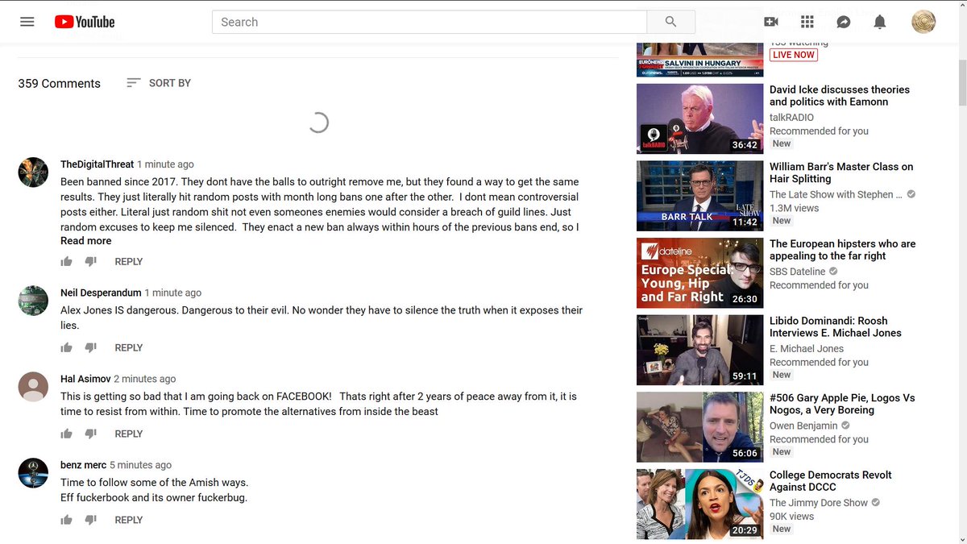This screenshot has width=967, height=544.
Task: Click the Owen Benjamin channel name
Action: coord(803,426)
